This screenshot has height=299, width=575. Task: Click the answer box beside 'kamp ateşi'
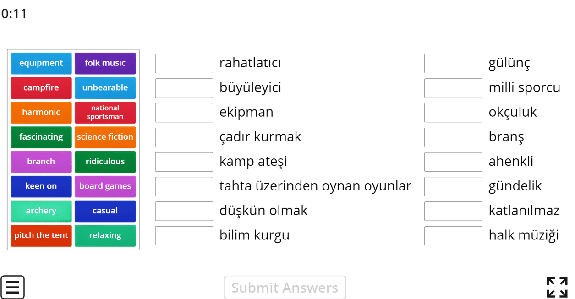point(184,162)
